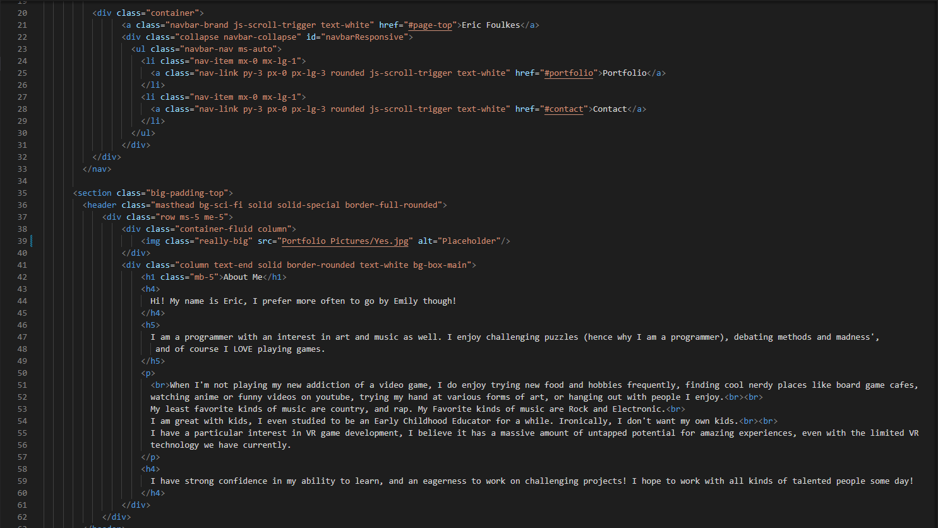Open the #portfolio href link
The width and height of the screenshot is (938, 528).
pos(568,73)
